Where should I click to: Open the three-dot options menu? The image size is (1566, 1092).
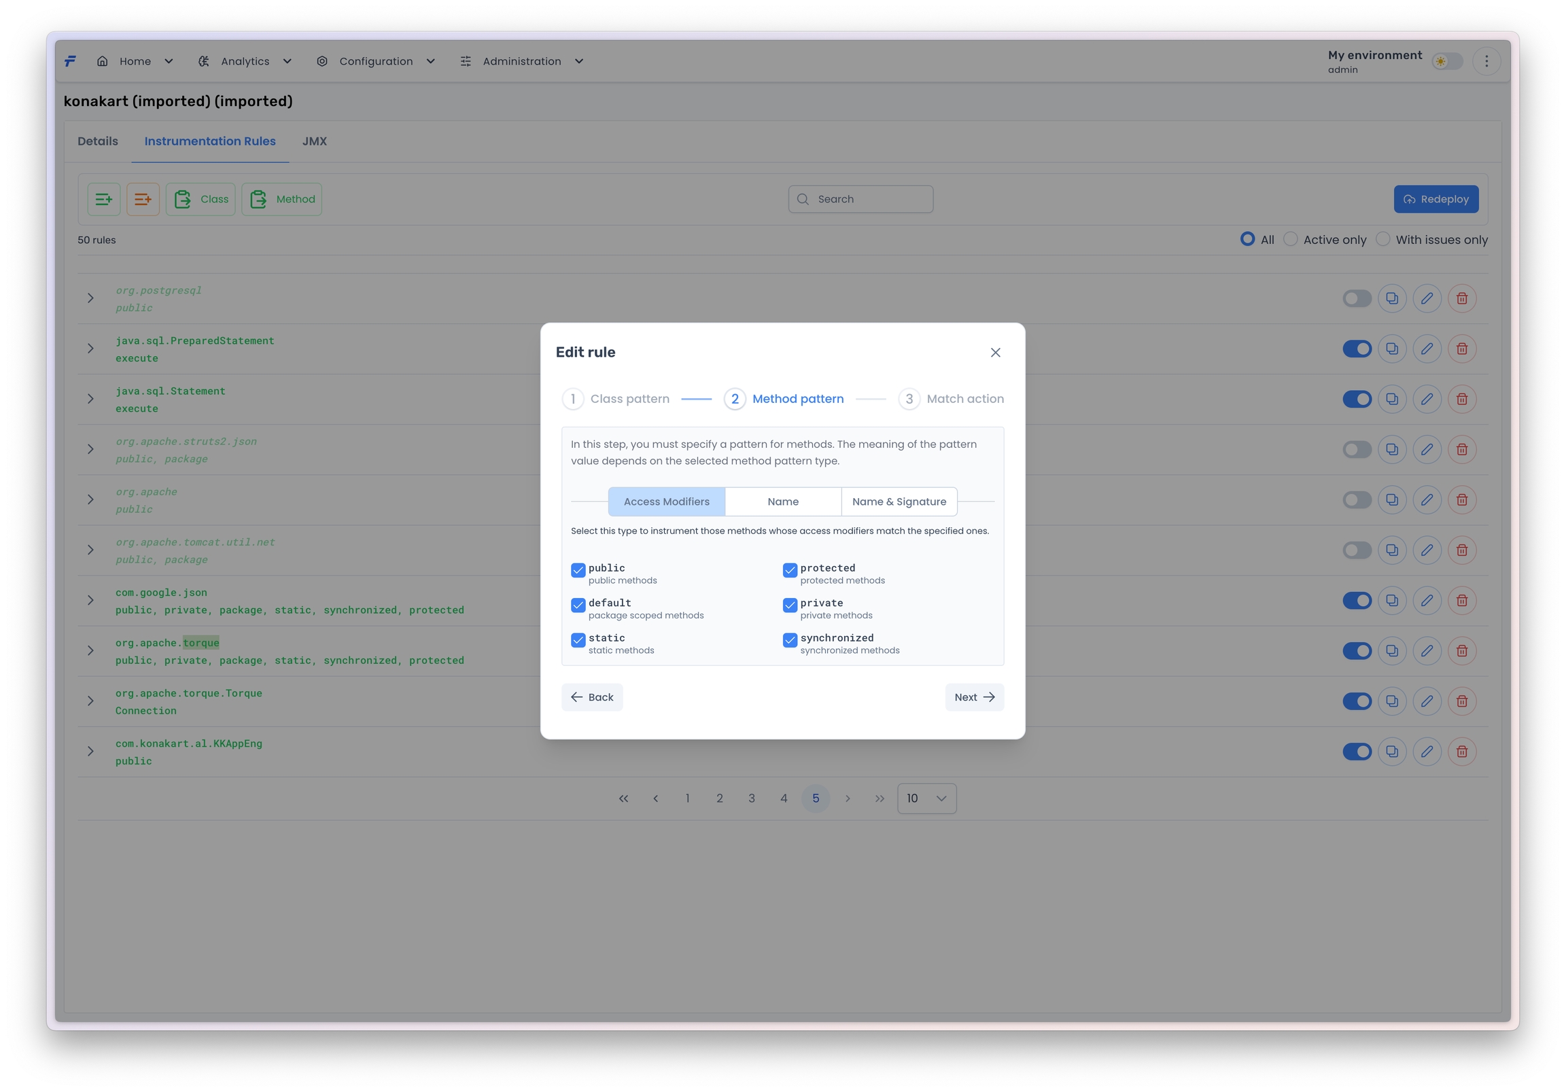coord(1486,61)
